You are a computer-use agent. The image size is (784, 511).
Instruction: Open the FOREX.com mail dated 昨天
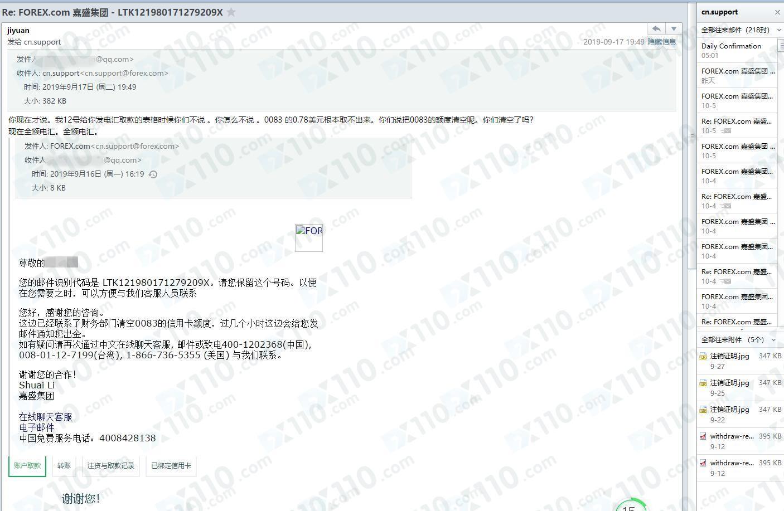point(737,75)
